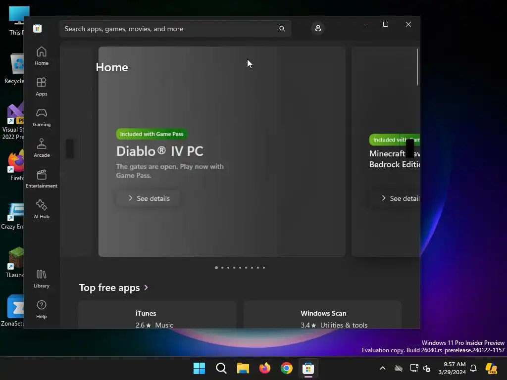The width and height of the screenshot is (507, 380).
Task: Open the Top free apps list
Action: tap(109, 287)
